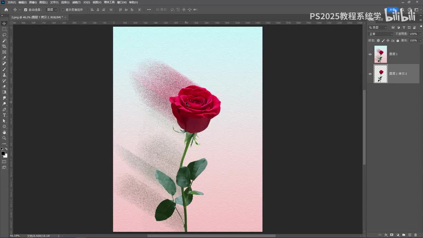Open the 图层 auto-select target dropdown
The image size is (423, 238).
click(52, 10)
